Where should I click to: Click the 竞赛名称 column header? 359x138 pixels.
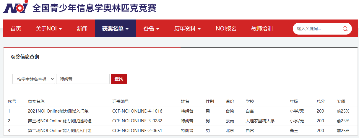click(36, 101)
